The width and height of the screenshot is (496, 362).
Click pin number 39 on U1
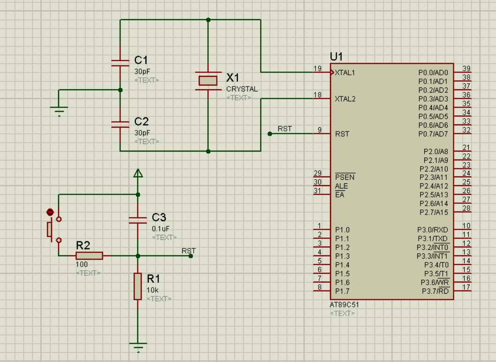click(466, 68)
